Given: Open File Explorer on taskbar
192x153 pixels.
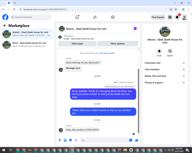Looking at the screenshot, I should point(125,150).
